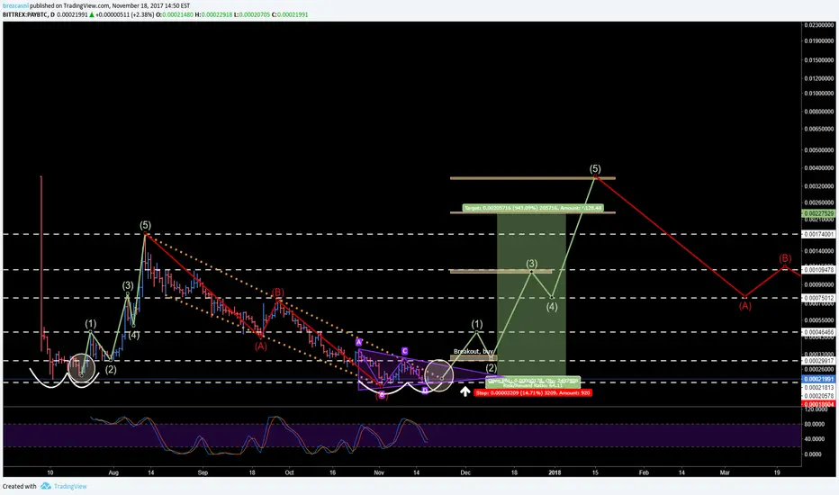Click the 0.00109478 price level label
Screen dimensions: 839x495
tap(819, 270)
